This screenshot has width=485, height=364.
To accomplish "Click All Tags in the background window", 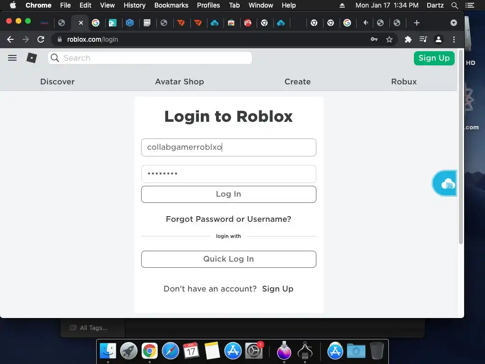I will click(x=93, y=328).
